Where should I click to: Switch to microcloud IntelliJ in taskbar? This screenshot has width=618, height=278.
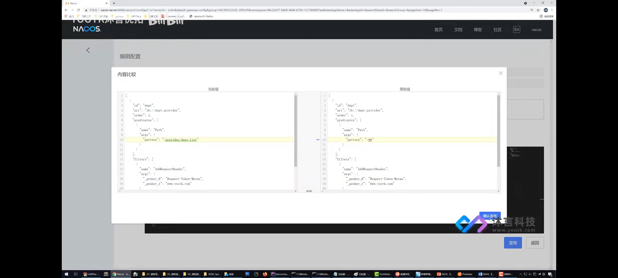[x=280, y=274]
